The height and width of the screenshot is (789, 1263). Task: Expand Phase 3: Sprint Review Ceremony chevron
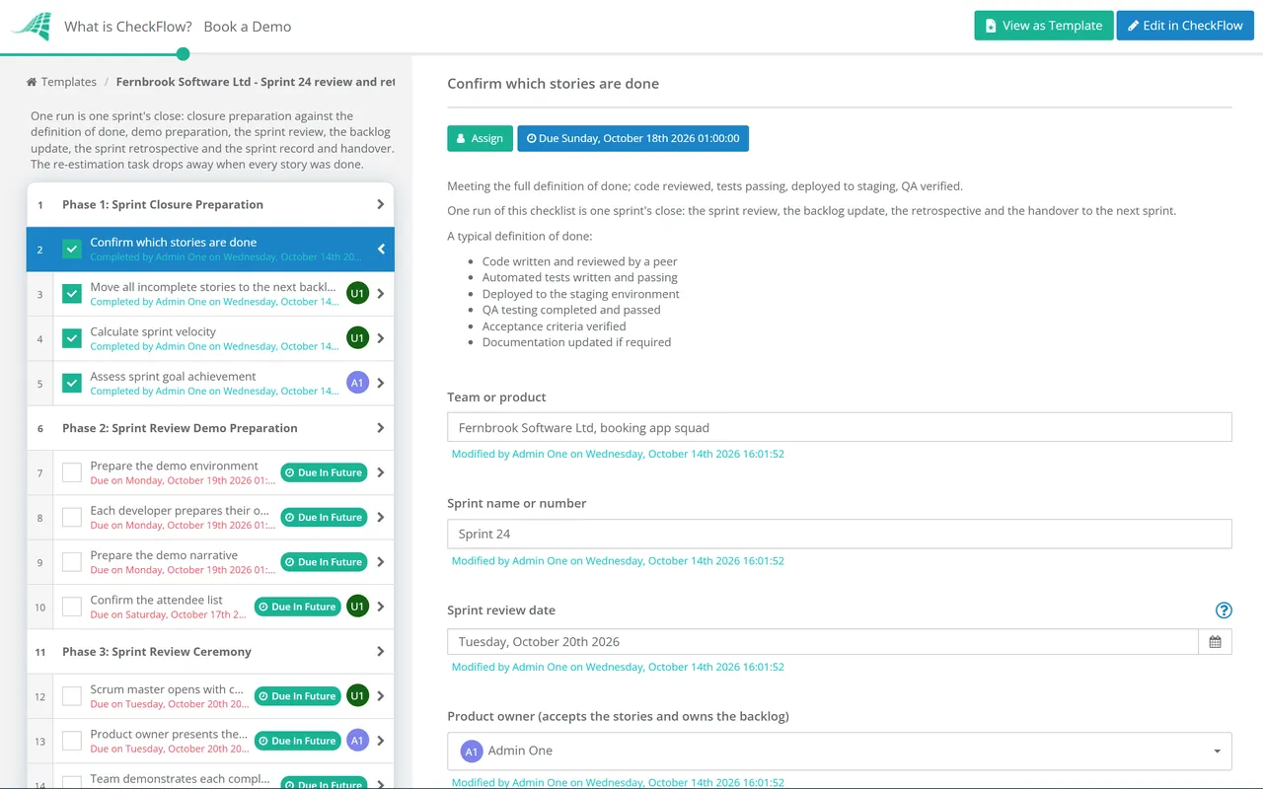pyautogui.click(x=381, y=652)
